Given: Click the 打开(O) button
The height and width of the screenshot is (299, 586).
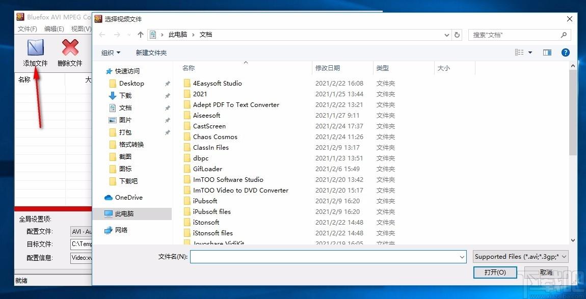Looking at the screenshot, I should (x=495, y=273).
